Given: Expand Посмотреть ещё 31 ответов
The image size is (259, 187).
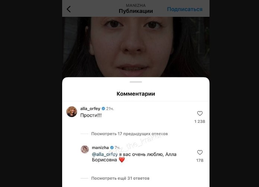Looking at the screenshot, I should (x=120, y=178).
